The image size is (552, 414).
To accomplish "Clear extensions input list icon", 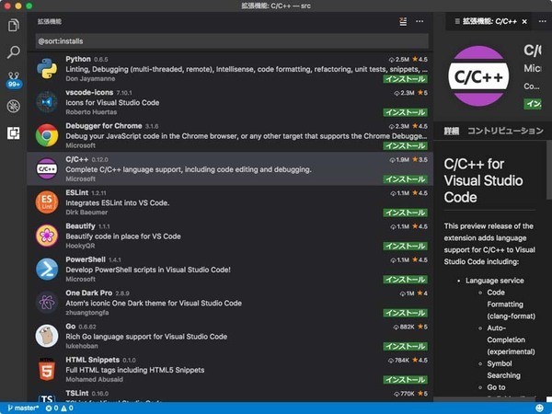I will click(403, 21).
